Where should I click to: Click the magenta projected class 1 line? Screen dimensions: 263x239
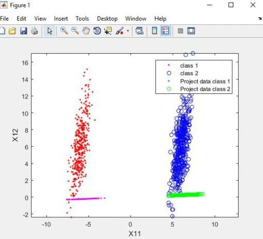tap(86, 199)
